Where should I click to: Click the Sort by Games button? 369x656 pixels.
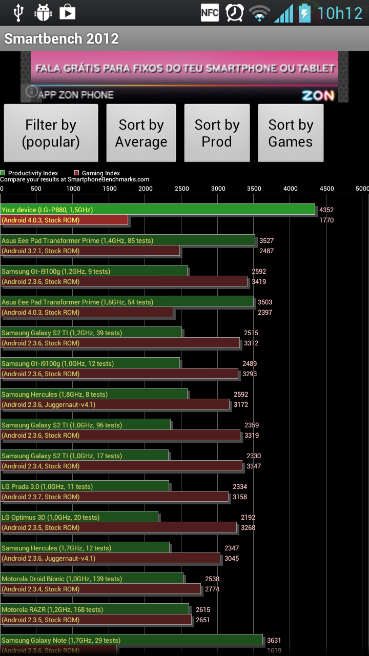point(291,133)
